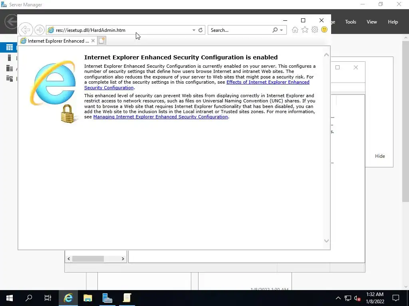Image resolution: width=409 pixels, height=306 pixels.
Task: Click Server Manager back navigation button
Action: pyautogui.click(x=11, y=22)
